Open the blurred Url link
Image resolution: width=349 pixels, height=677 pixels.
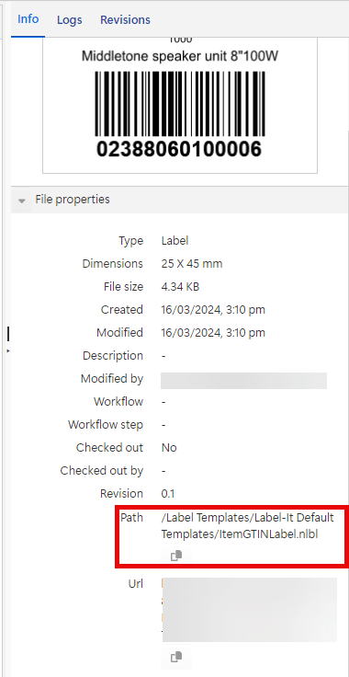pyautogui.click(x=249, y=609)
